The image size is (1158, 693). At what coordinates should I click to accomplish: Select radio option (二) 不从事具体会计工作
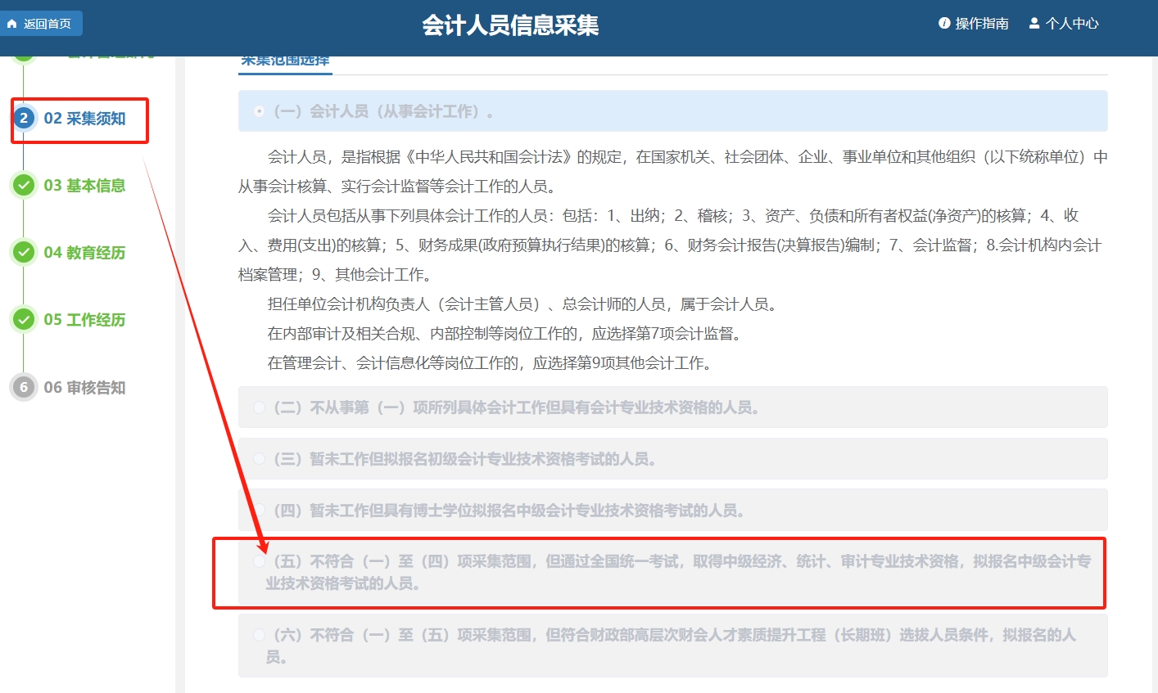coord(260,407)
